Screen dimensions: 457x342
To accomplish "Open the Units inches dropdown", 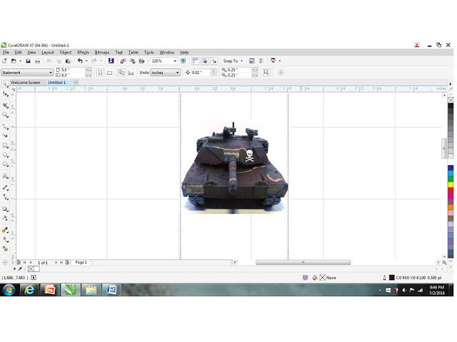I will (x=177, y=73).
